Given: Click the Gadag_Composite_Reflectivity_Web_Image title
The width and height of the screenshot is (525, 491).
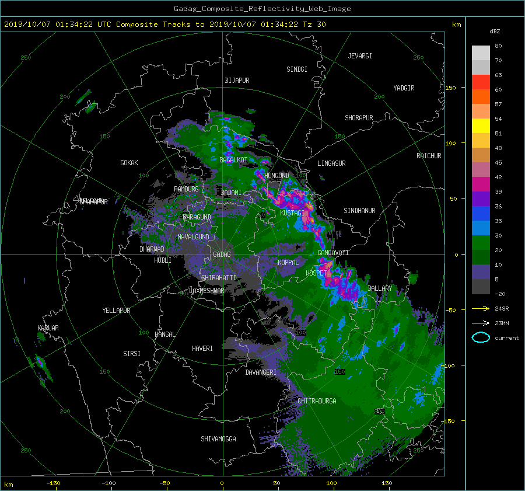Looking at the screenshot, I should click(262, 9).
